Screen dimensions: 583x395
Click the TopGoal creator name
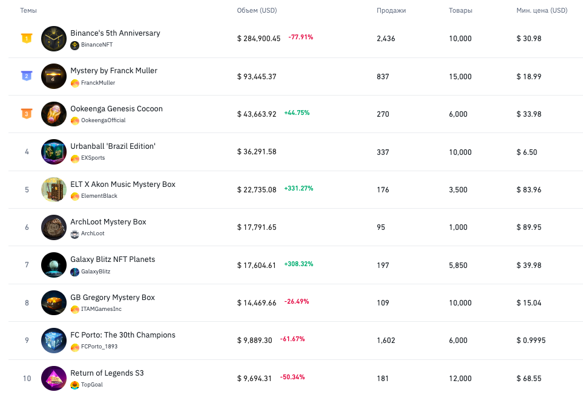click(92, 385)
